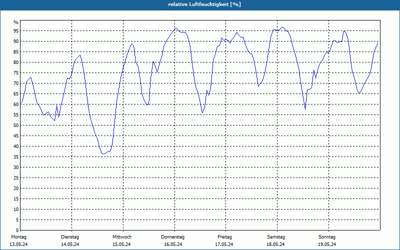
Task: Click the 15 y-axis value
Action: pyautogui.click(x=16, y=198)
